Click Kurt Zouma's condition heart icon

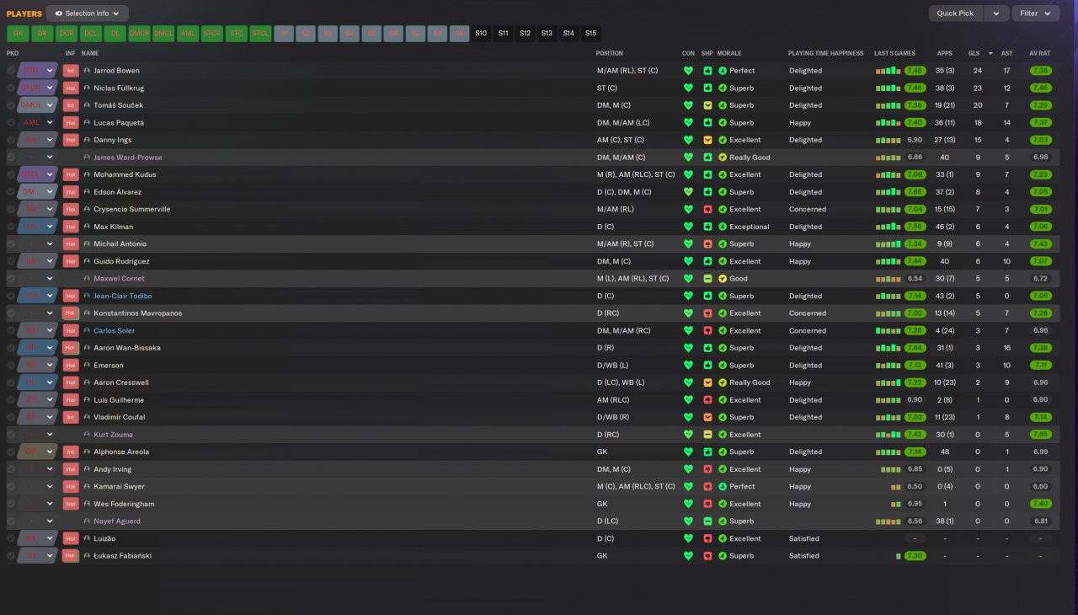688,435
